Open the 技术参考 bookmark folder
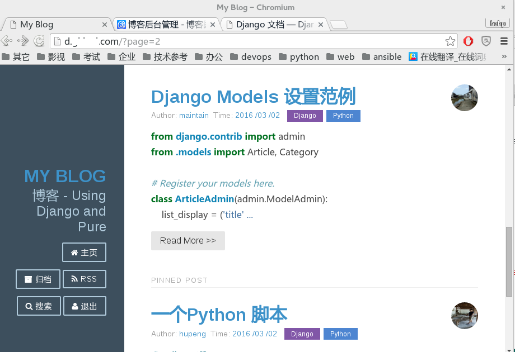The width and height of the screenshot is (515, 352). [165, 56]
